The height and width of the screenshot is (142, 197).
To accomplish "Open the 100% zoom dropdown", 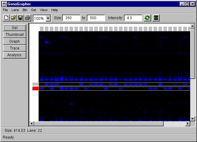I will [x=48, y=19].
